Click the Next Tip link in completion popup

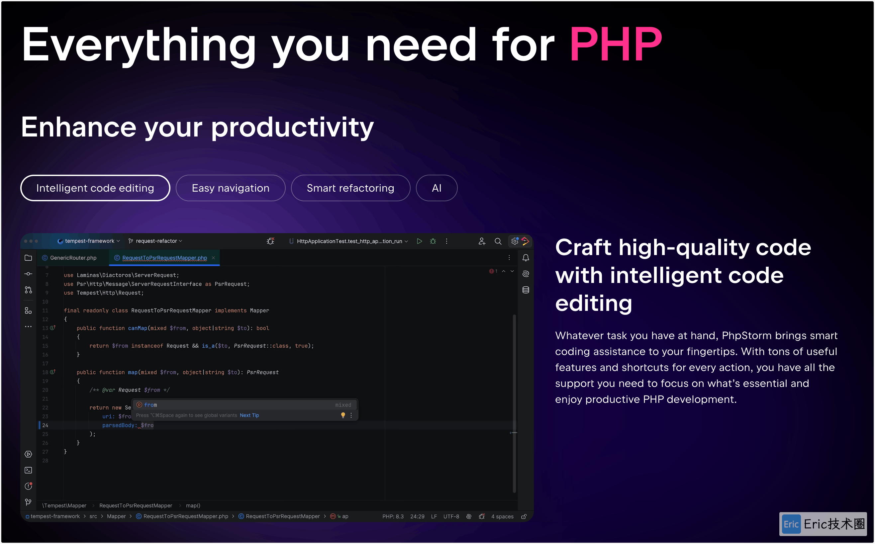249,415
